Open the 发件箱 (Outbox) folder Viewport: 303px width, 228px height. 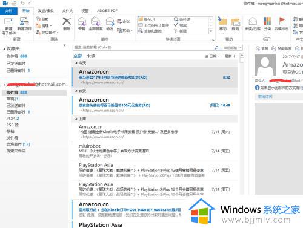click(x=12, y=138)
